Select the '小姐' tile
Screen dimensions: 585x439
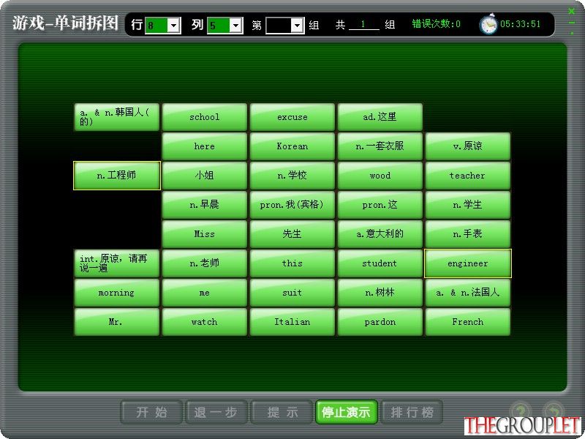click(x=205, y=176)
